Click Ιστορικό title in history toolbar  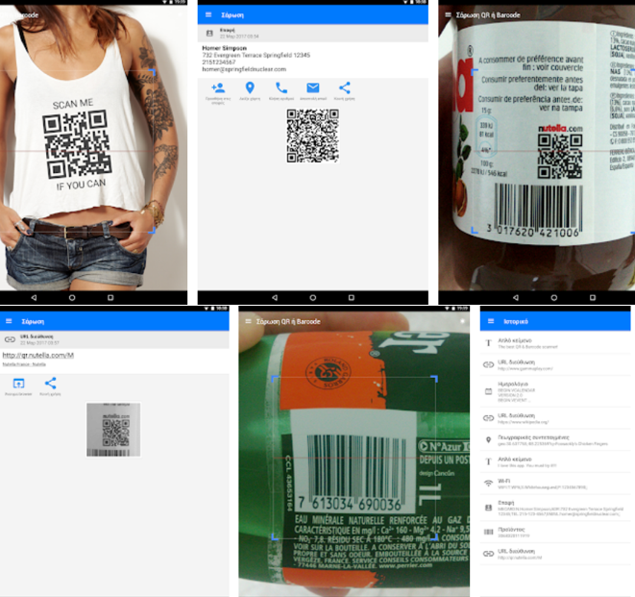516,321
